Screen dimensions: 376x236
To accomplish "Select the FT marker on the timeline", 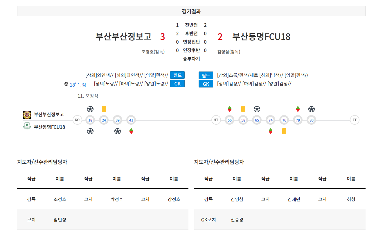I will (x=355, y=120).
